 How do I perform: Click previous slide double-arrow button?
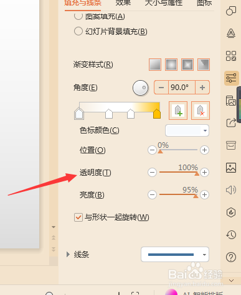pyautogui.click(x=54, y=238)
